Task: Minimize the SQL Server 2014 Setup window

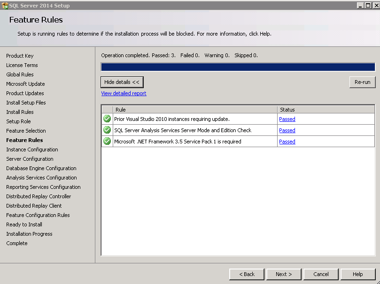Action: (x=360, y=5)
